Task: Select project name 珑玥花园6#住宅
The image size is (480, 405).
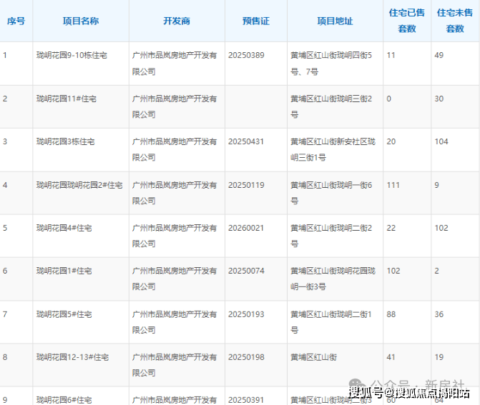Action: click(64, 400)
